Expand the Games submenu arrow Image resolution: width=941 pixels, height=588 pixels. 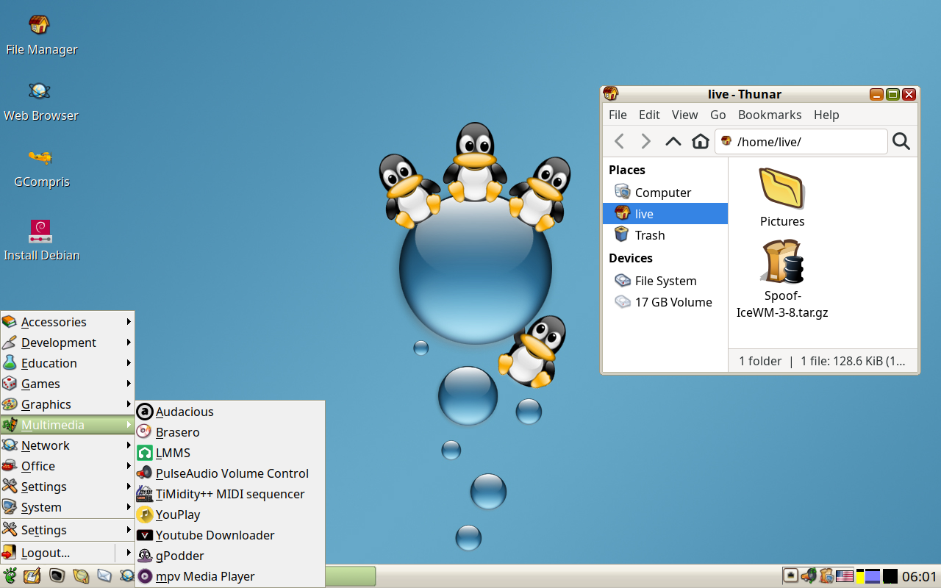tap(129, 384)
